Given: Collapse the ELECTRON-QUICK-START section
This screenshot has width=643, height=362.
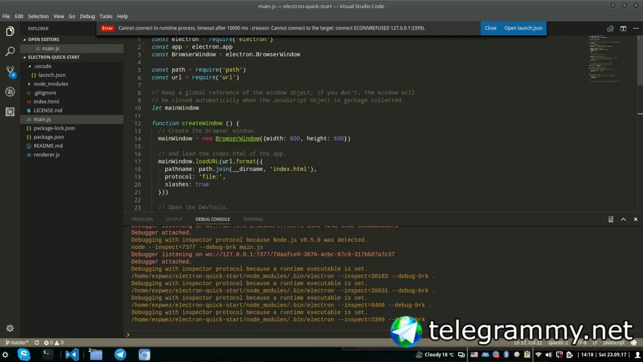Looking at the screenshot, I should coord(53,57).
